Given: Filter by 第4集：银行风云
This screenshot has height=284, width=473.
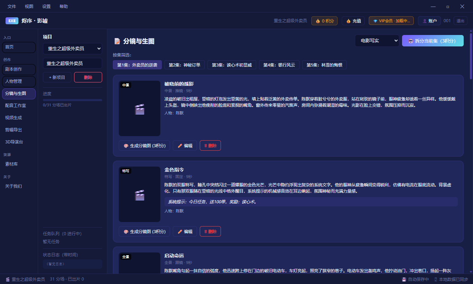Looking at the screenshot, I should (x=279, y=65).
